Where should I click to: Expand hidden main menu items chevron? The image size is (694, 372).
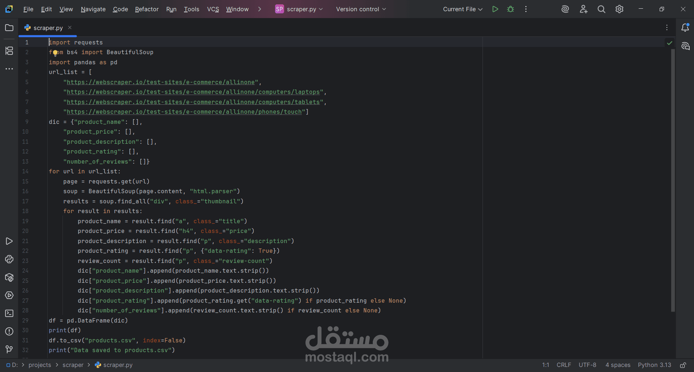pos(260,9)
